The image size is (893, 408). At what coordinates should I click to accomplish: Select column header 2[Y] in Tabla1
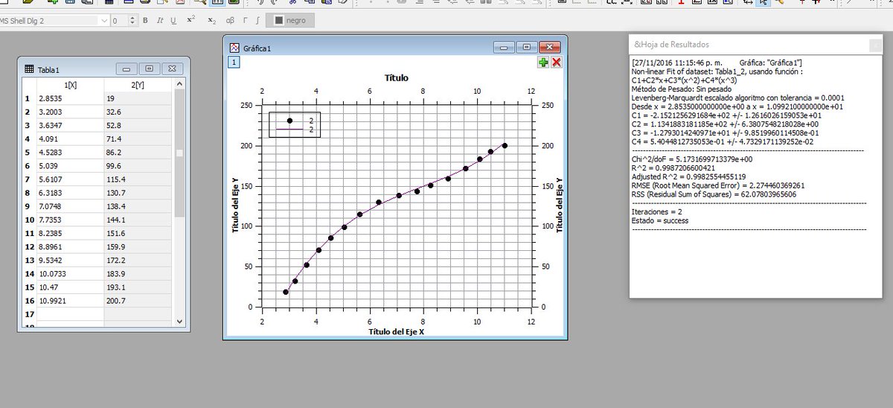138,84
